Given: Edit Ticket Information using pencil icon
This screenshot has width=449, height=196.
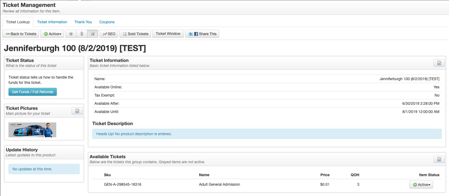Looking at the screenshot, I should 439,63.
